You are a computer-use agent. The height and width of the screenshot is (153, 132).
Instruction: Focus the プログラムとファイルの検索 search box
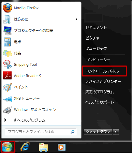point(41,132)
